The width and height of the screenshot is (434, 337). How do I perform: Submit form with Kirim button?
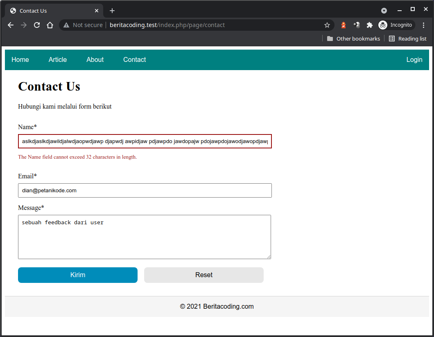click(78, 275)
